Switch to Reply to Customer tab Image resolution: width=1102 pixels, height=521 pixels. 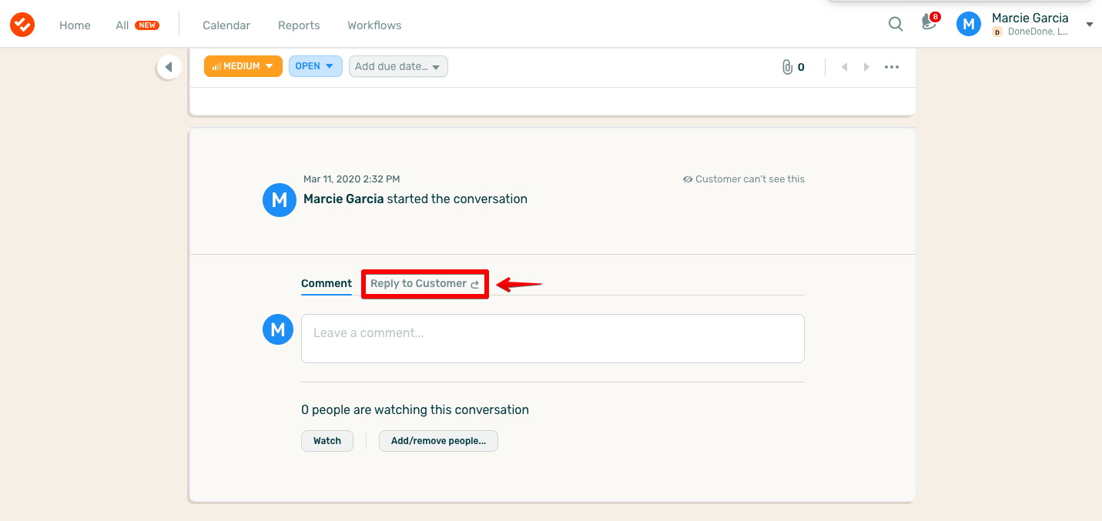click(x=425, y=284)
